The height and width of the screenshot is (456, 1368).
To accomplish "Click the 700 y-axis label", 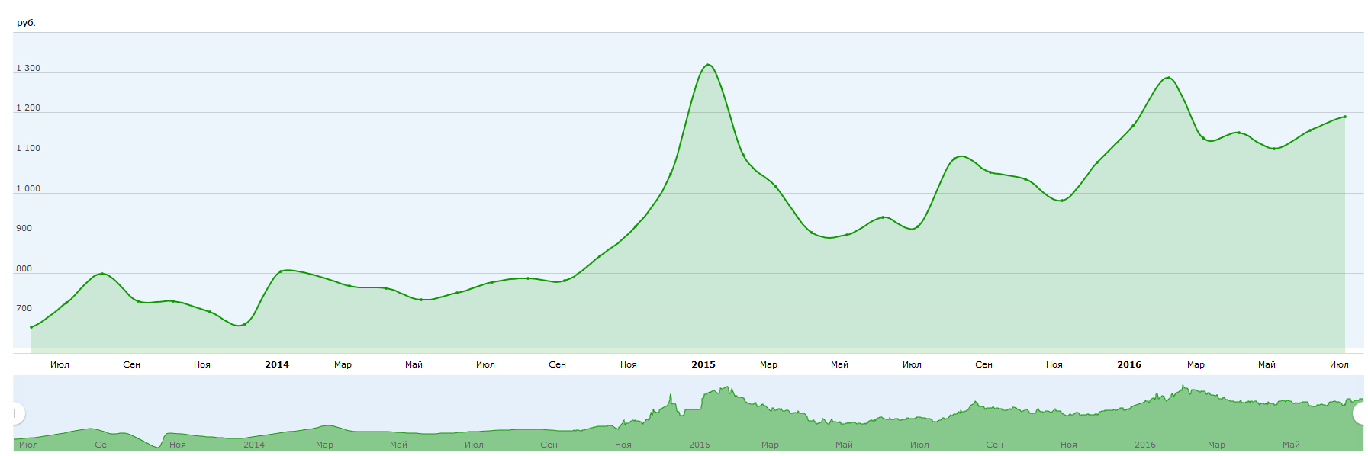I will point(24,309).
